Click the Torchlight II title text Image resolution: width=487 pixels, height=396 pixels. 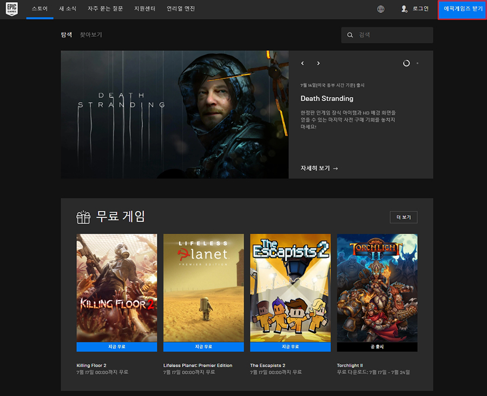(350, 366)
